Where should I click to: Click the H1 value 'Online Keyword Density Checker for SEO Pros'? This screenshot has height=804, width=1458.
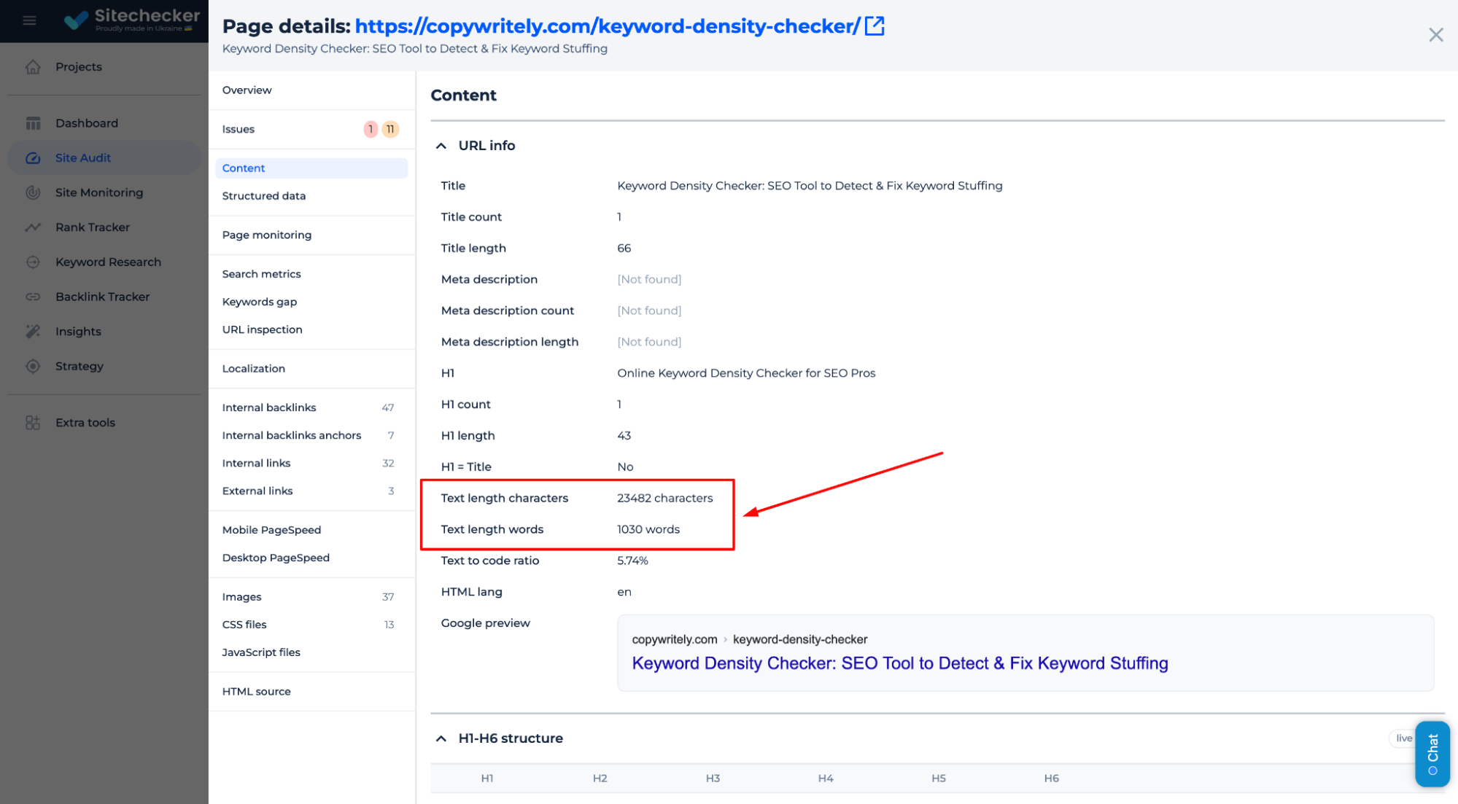[746, 373]
